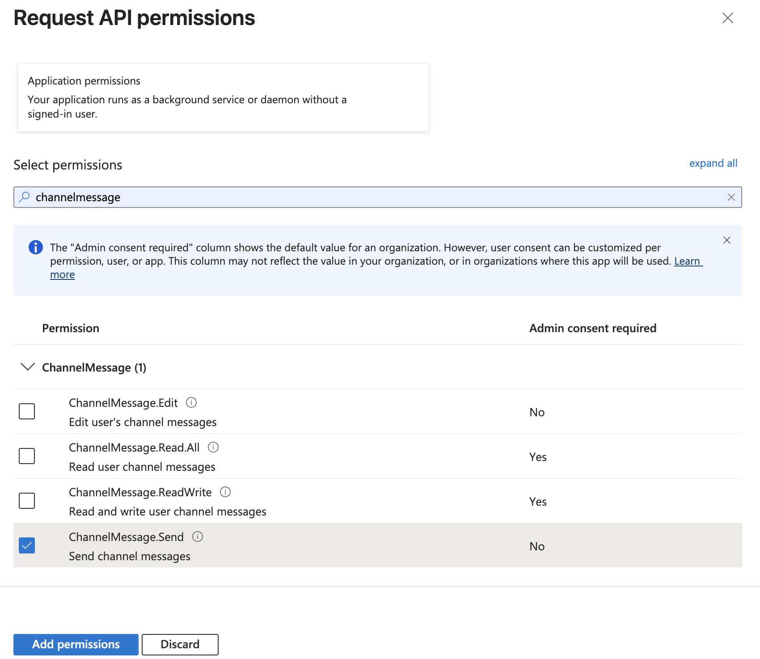Viewport: 760px width, 659px height.
Task: View info tooltip for ChannelMessage.Edit permission
Action: tap(191, 402)
